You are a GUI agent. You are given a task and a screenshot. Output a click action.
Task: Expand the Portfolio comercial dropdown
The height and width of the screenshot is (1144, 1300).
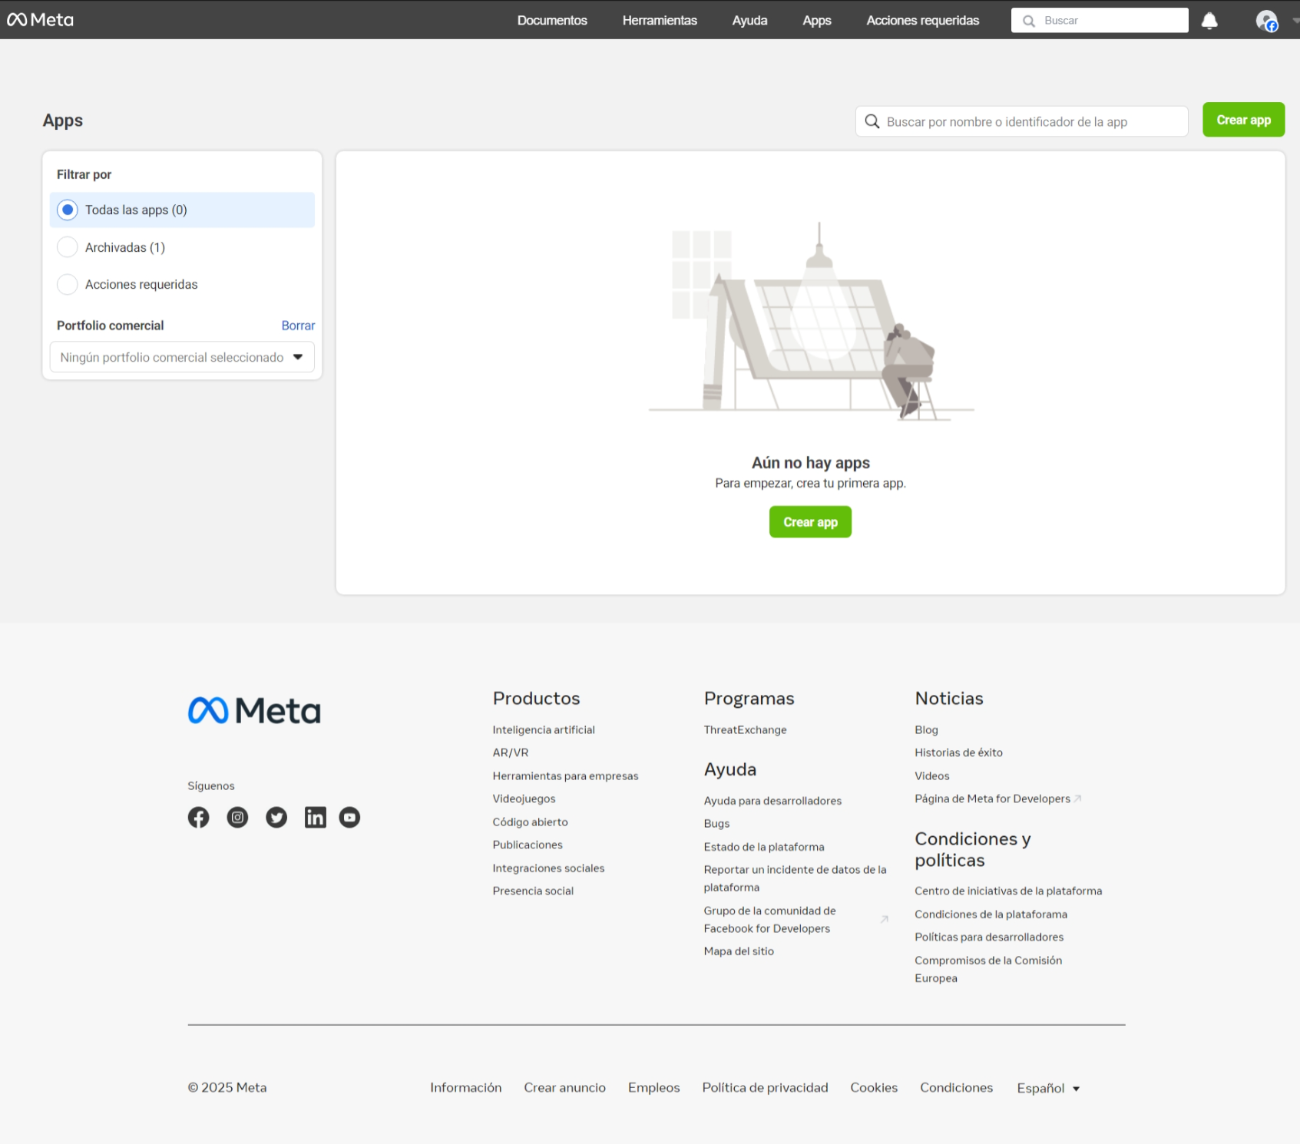[x=182, y=357]
